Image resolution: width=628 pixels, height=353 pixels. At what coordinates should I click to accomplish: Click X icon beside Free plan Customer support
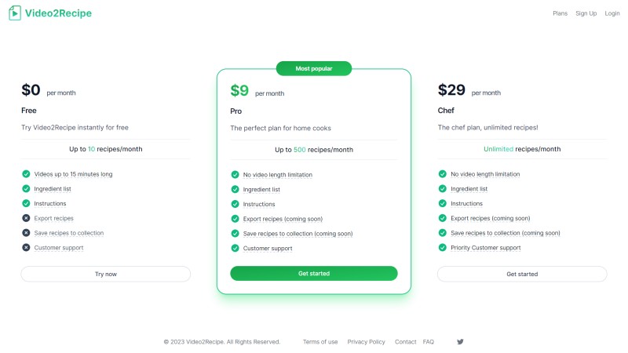tap(26, 247)
